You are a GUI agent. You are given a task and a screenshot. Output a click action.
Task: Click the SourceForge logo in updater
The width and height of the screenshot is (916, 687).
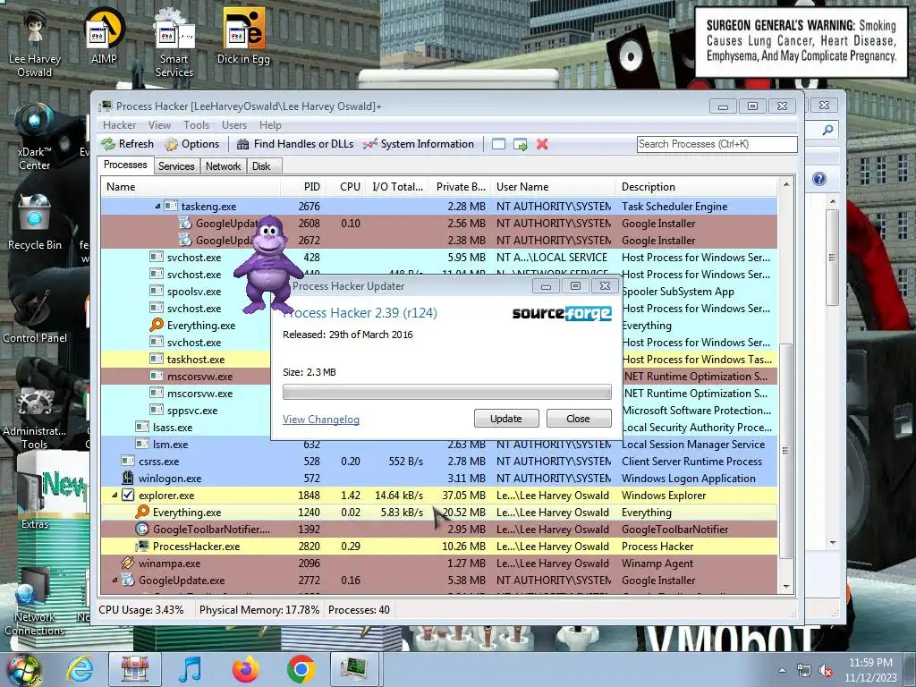[562, 314]
